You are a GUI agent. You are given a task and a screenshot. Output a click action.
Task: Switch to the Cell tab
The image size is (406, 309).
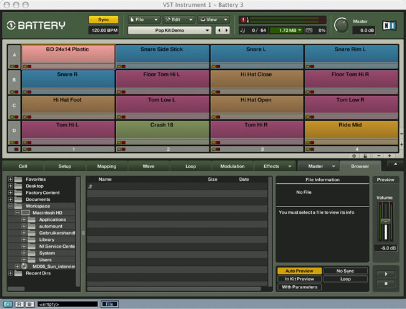coord(22,166)
